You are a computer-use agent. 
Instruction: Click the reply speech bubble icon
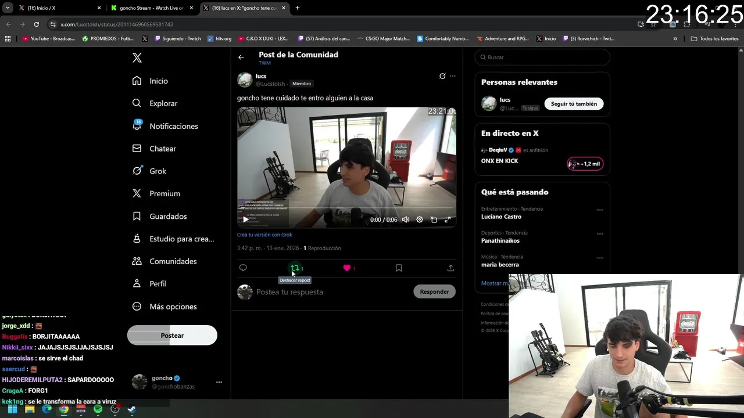(x=243, y=268)
